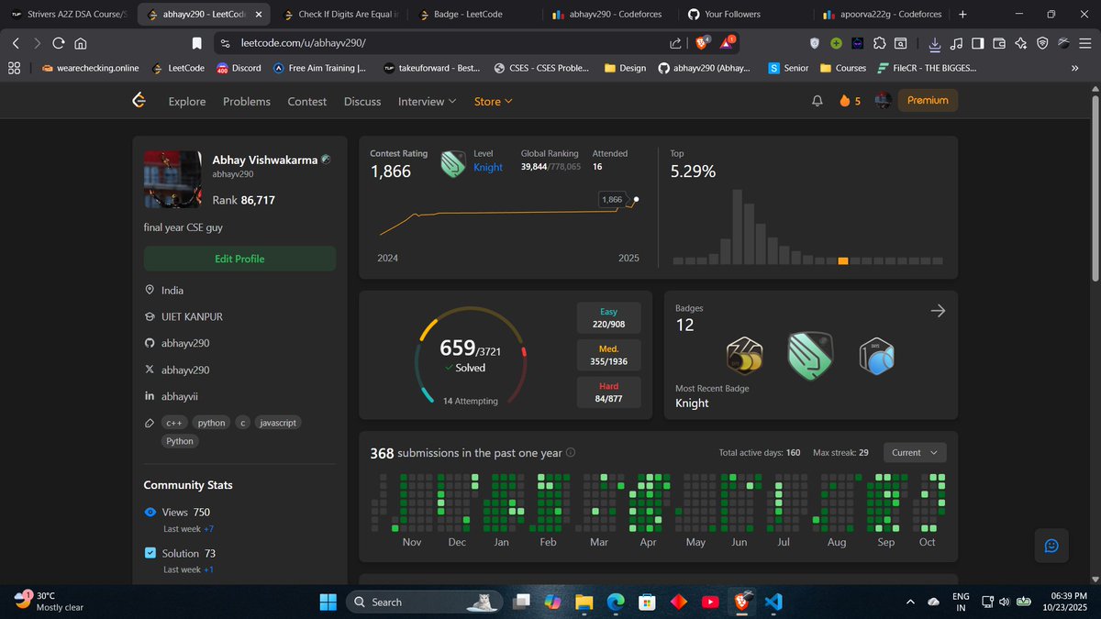Click the submissions info circle icon
1101x619 pixels.
tap(571, 452)
